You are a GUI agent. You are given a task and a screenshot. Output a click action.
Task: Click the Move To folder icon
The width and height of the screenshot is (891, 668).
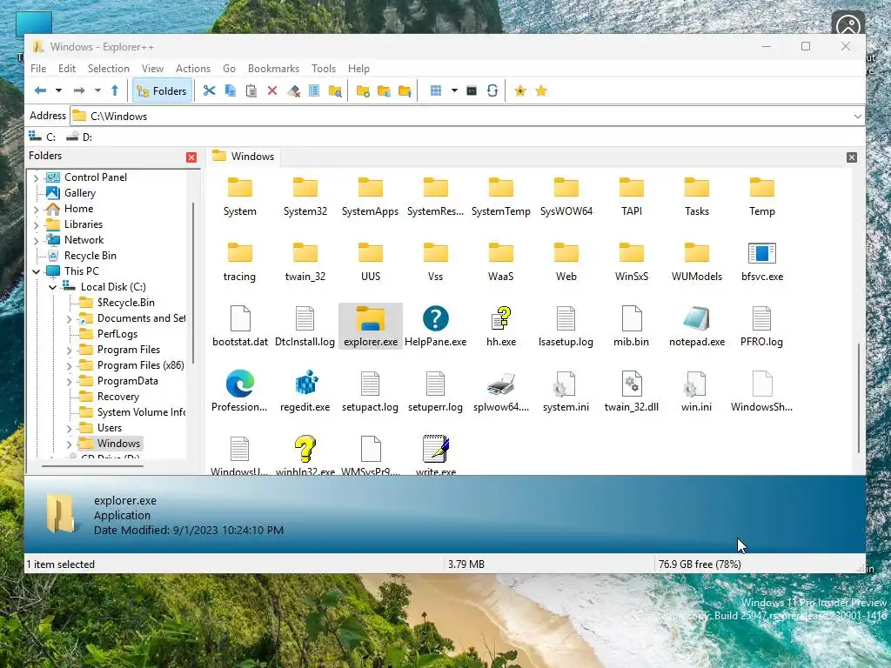click(405, 90)
